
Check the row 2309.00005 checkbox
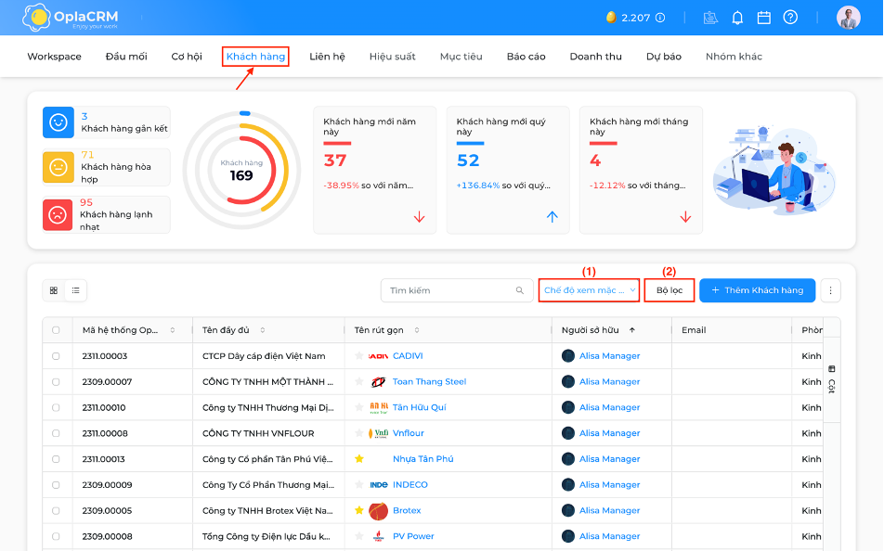click(x=56, y=510)
